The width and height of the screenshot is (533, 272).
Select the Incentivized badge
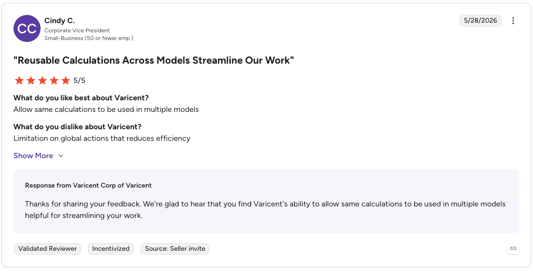pyautogui.click(x=111, y=248)
